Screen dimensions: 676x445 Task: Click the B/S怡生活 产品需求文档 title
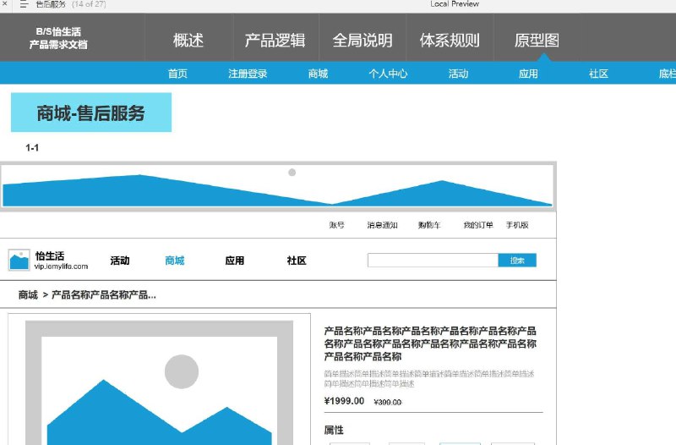click(58, 38)
